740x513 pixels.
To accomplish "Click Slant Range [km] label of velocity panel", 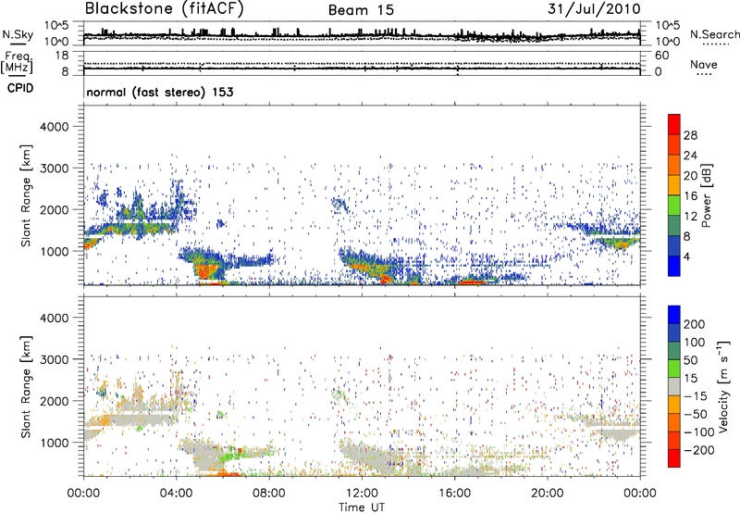I will point(27,386).
